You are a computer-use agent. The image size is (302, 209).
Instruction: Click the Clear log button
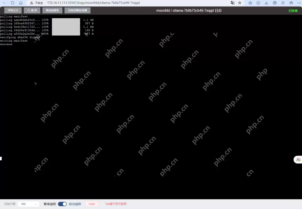(x=92, y=204)
